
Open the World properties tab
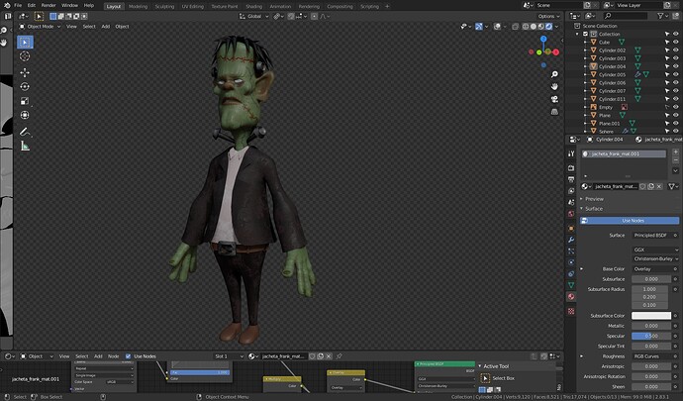coord(571,214)
